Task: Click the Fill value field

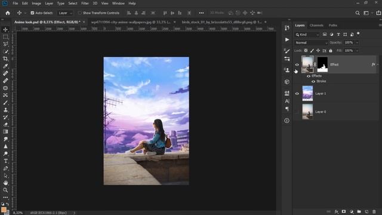Action: coord(349,51)
